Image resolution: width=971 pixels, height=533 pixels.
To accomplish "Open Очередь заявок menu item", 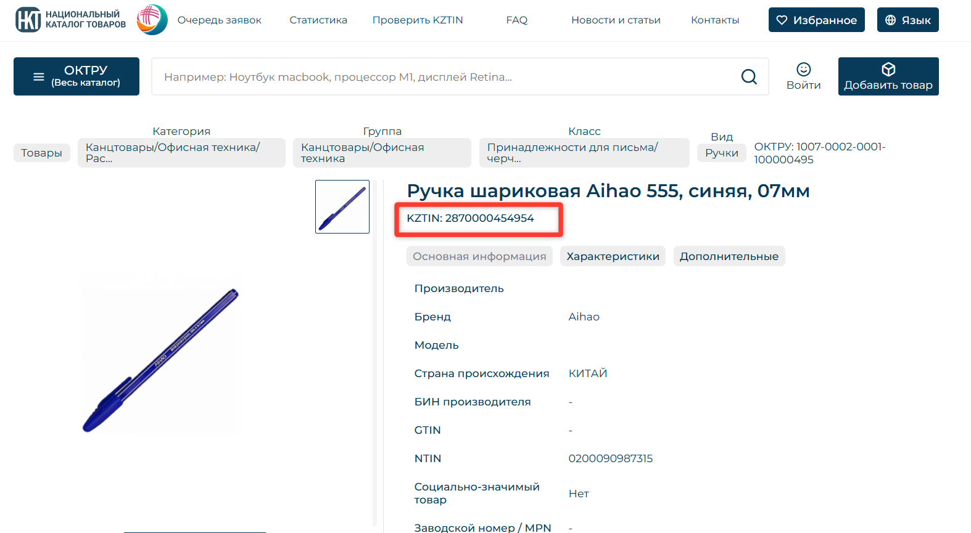I will pos(220,20).
